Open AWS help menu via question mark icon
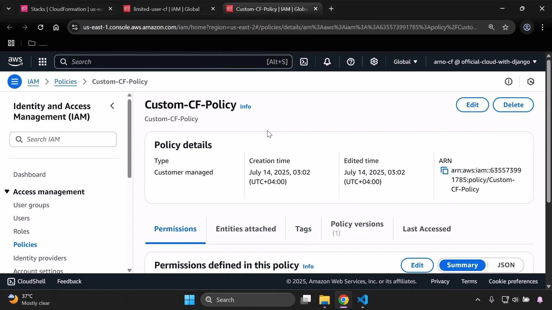The width and height of the screenshot is (552, 310). point(350,62)
